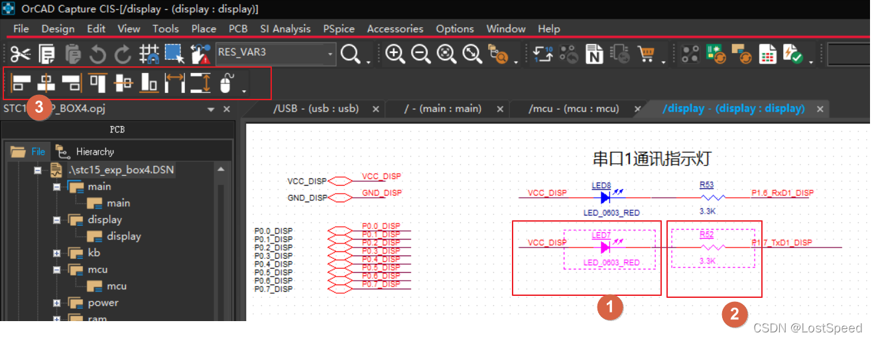The width and height of the screenshot is (872, 341).
Task: Collapse the display folder node
Action: (57, 220)
